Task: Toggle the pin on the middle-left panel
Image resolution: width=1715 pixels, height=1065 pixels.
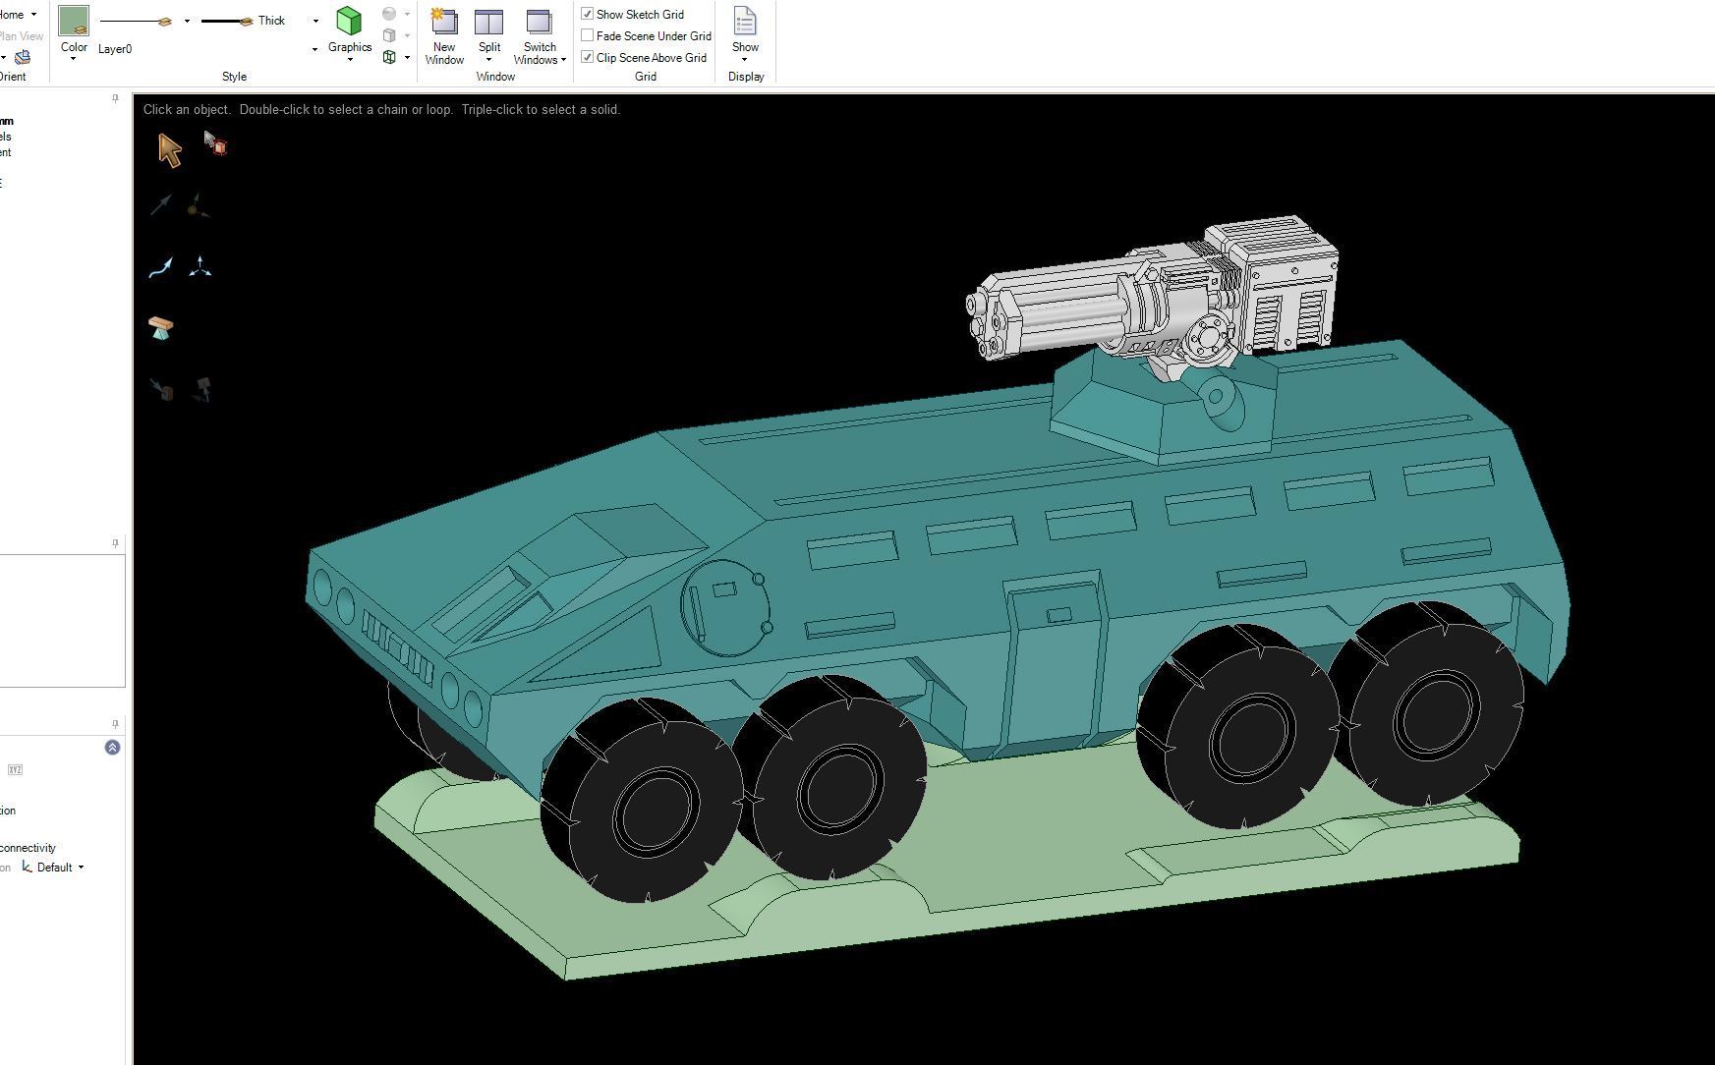Action: click(115, 543)
